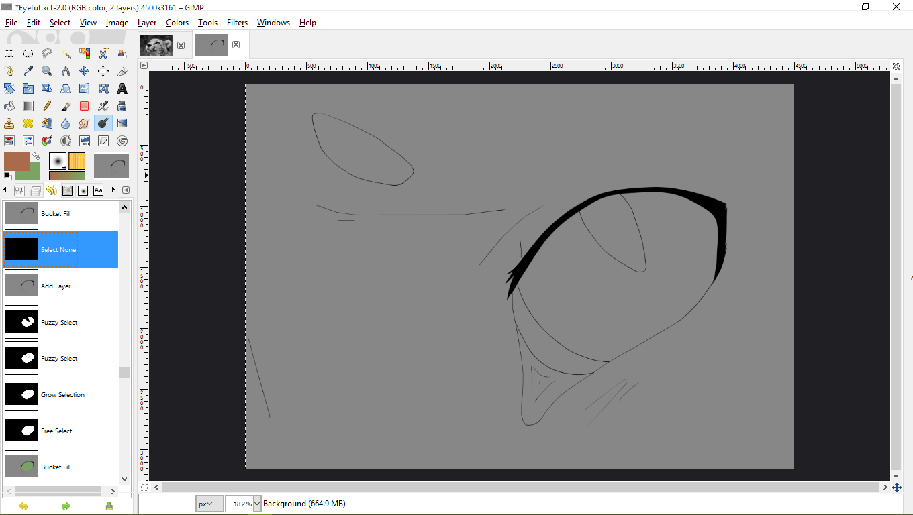Select the Foreground Select tool
Screen dimensions: 913x515
pos(122,54)
